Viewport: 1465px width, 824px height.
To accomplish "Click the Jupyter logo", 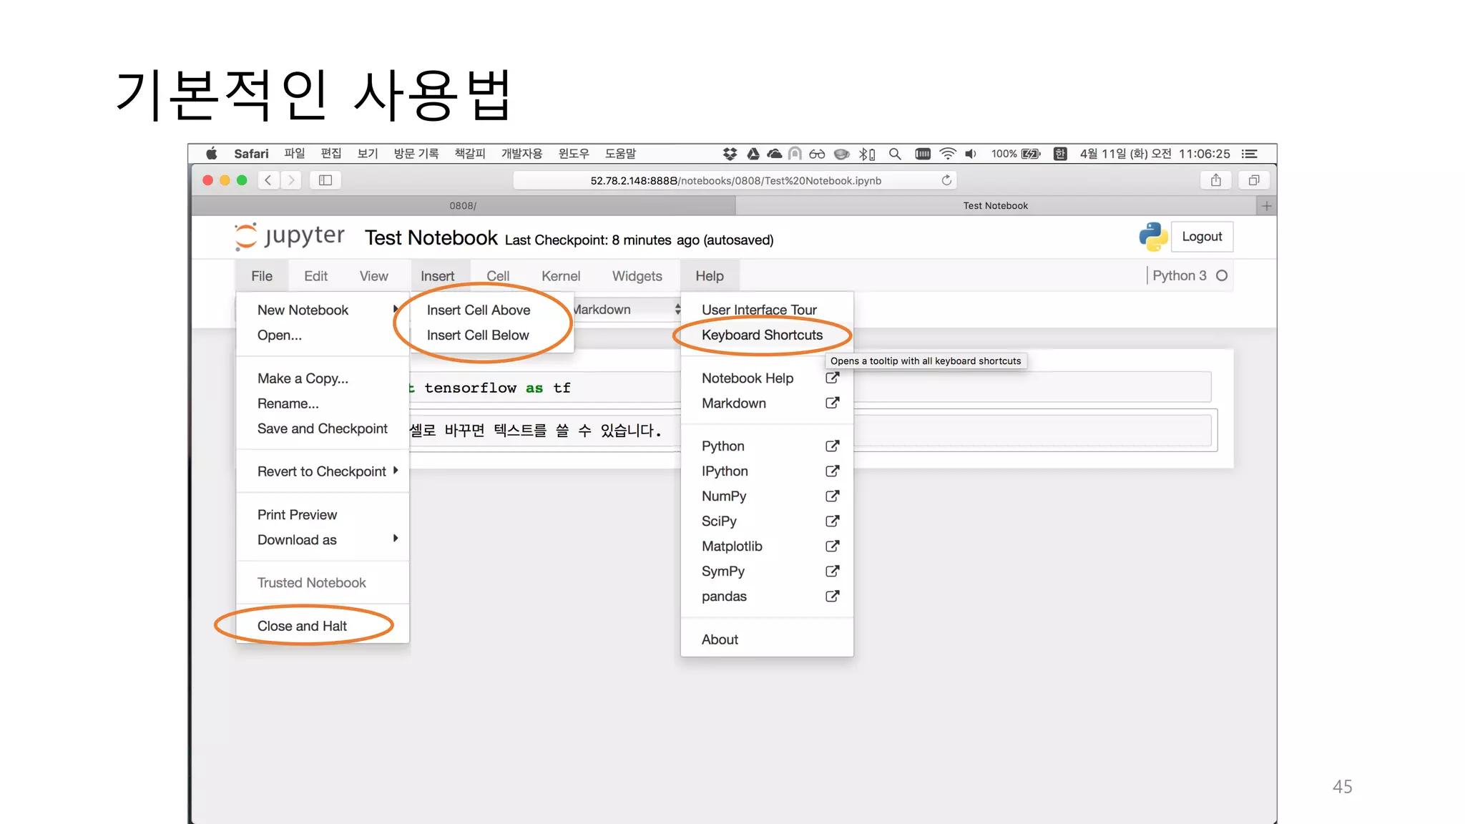I will click(x=290, y=237).
